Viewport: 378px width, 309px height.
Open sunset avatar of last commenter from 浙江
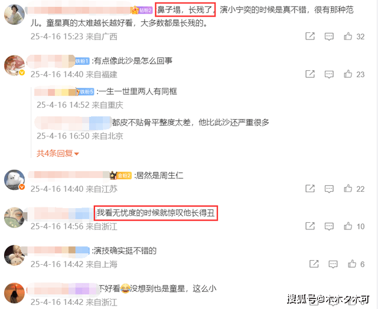coord(14,293)
